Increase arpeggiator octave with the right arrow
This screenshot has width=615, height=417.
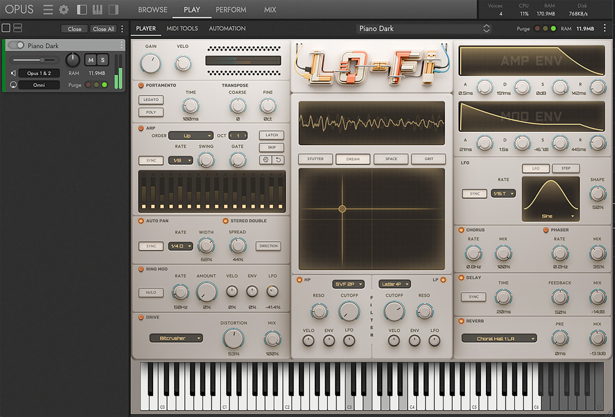(x=245, y=136)
